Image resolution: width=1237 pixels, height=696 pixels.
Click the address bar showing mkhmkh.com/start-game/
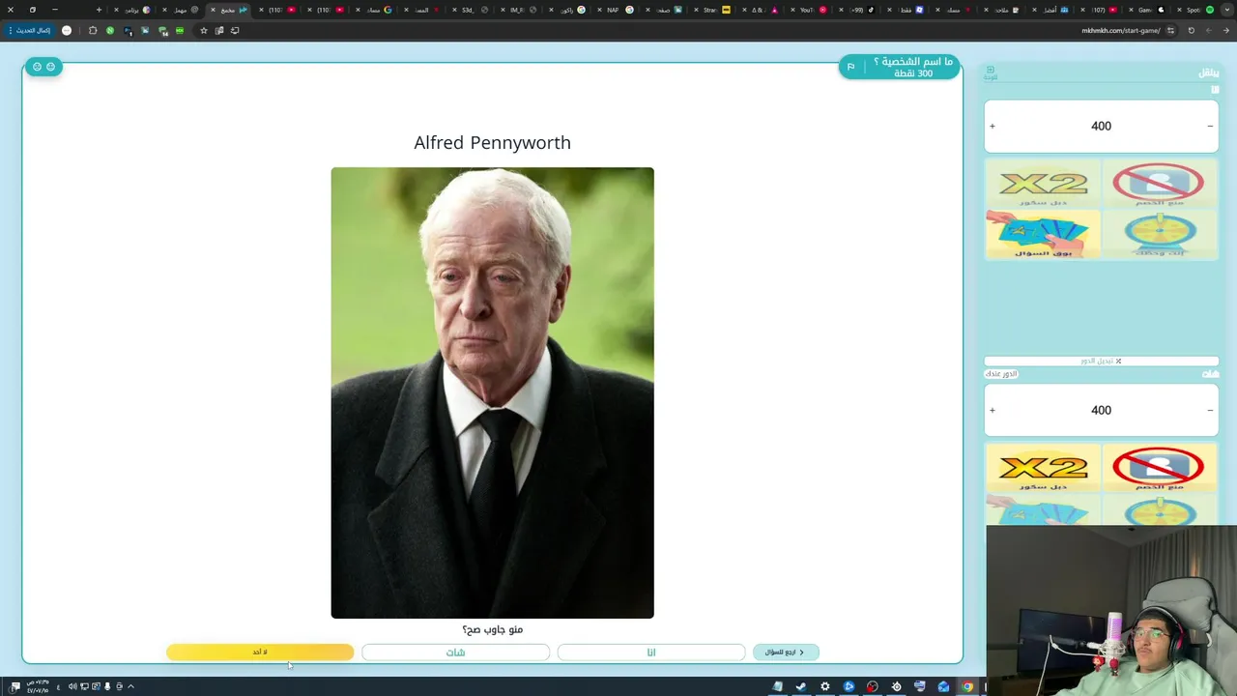(1120, 30)
